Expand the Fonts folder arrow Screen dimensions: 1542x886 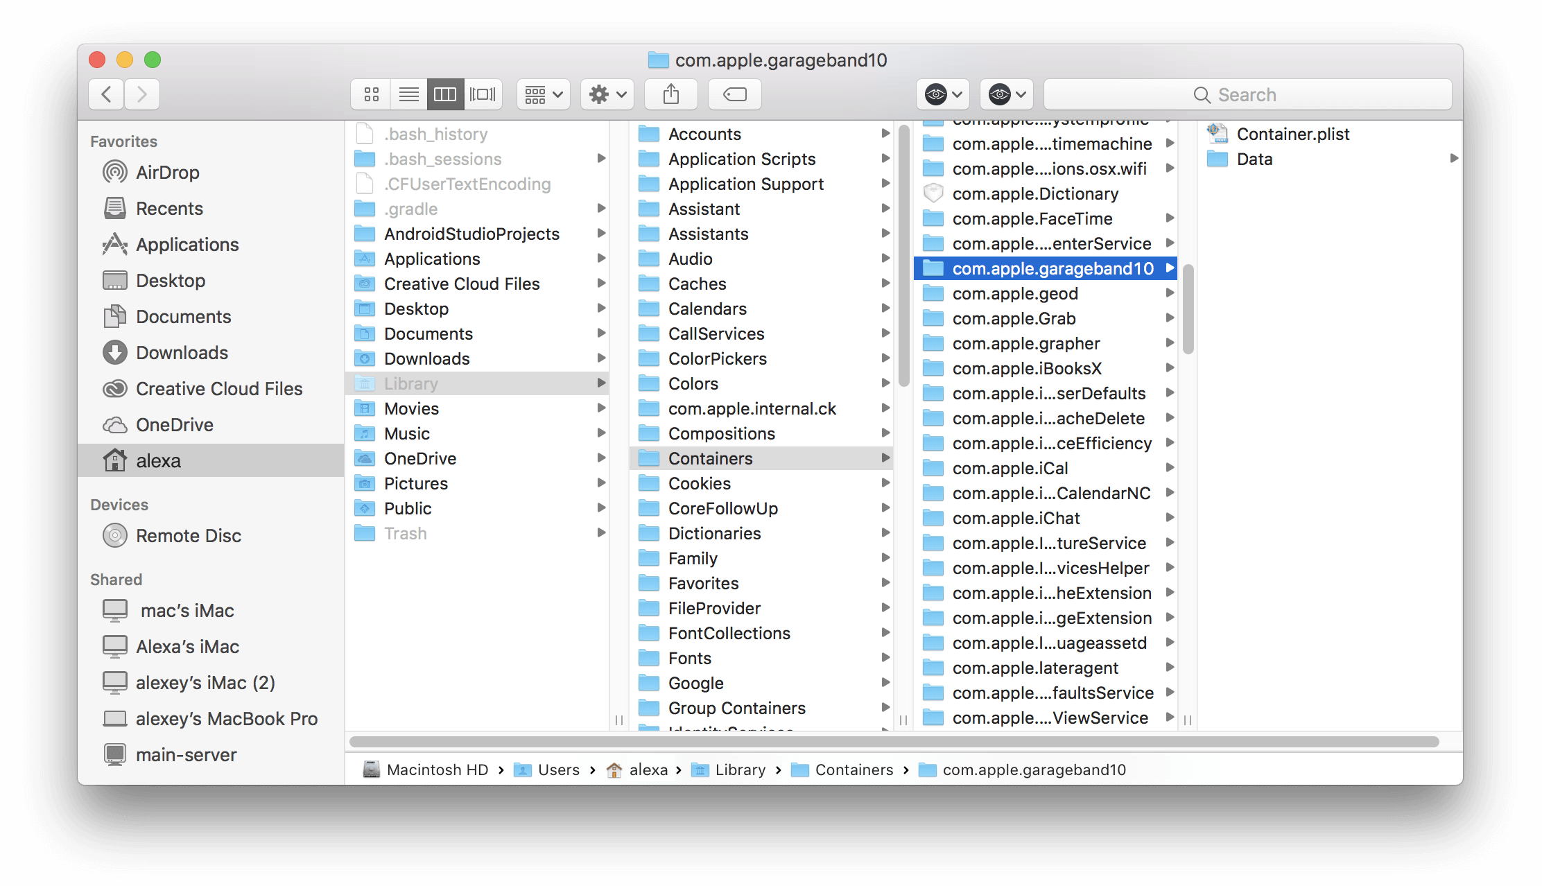(885, 658)
